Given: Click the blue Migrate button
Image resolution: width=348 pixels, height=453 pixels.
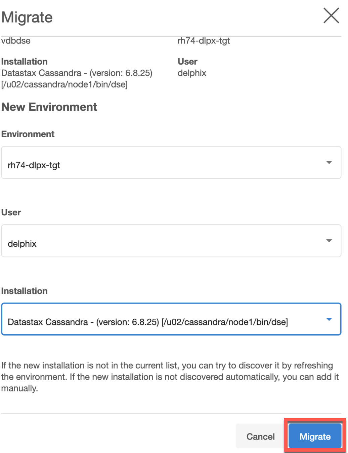Looking at the screenshot, I should (x=315, y=437).
